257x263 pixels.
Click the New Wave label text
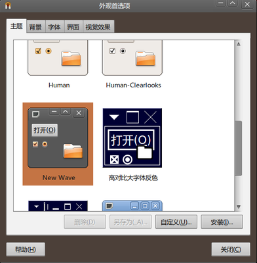coord(59,178)
